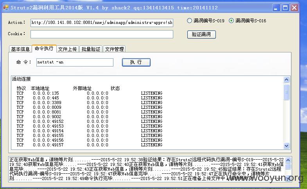Click the 0.0.0.0:445 local address row
Screen dimensions: 307x189
coord(46,98)
